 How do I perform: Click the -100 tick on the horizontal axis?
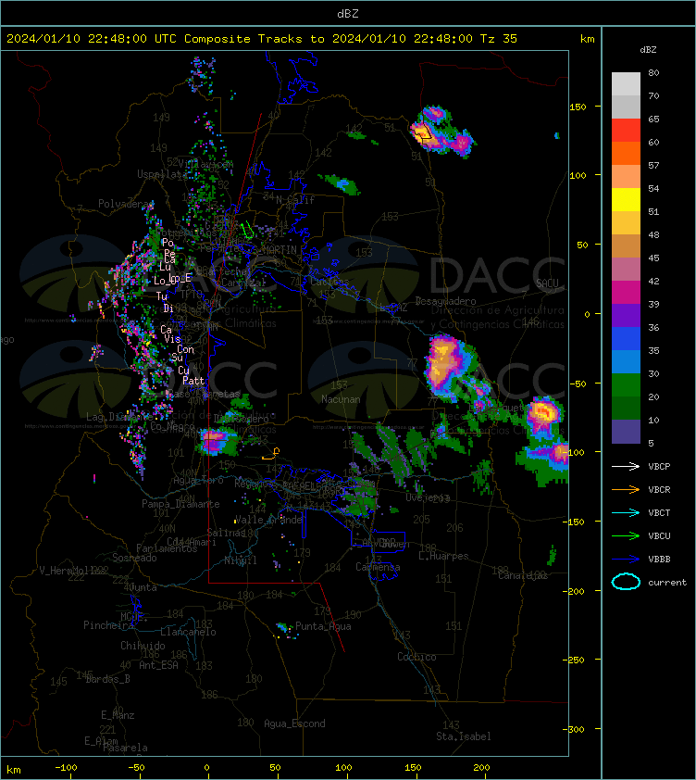click(66, 767)
